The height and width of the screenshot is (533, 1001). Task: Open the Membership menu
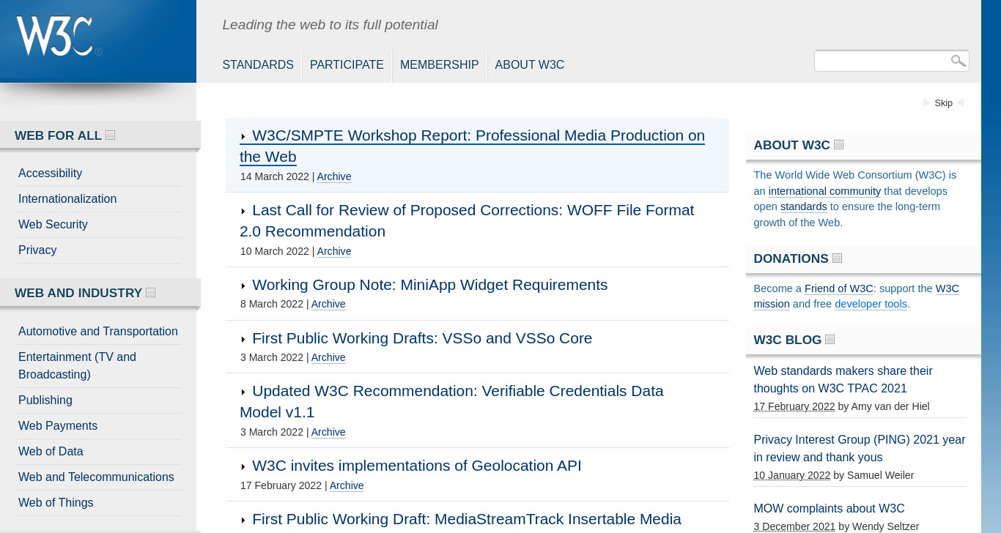tap(439, 64)
